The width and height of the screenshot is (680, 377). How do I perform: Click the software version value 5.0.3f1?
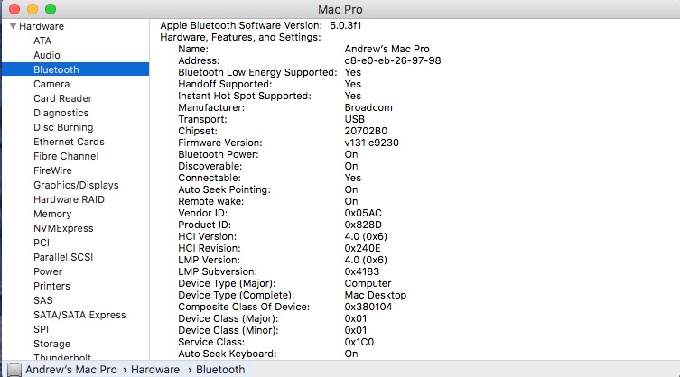[346, 25]
